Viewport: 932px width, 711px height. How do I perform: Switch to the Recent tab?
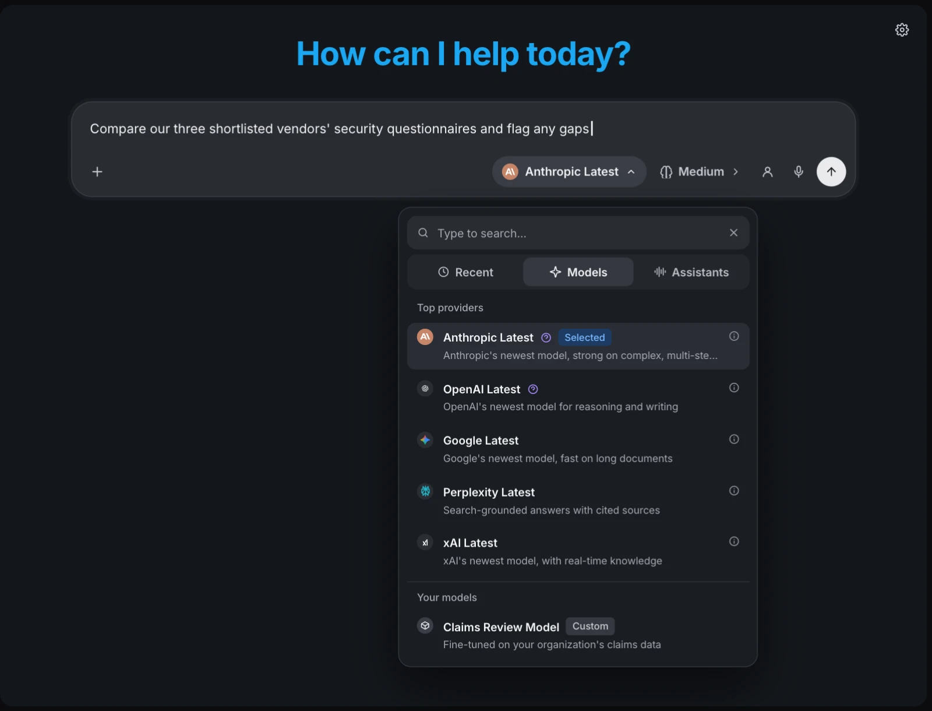465,272
